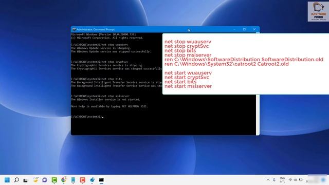Click the Command Prompt title bar icon
The image size is (329, 185).
click(x=74, y=29)
